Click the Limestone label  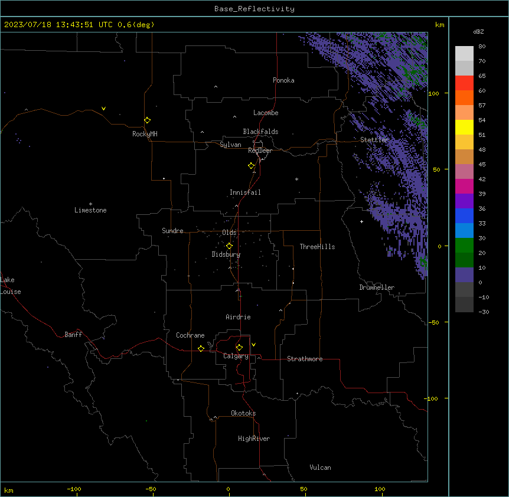point(90,210)
